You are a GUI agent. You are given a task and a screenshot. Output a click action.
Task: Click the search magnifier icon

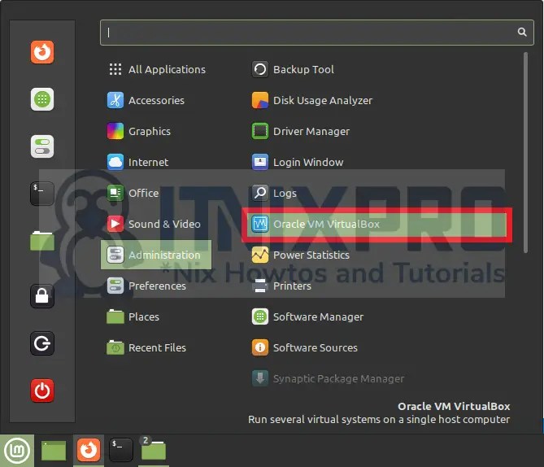click(522, 32)
